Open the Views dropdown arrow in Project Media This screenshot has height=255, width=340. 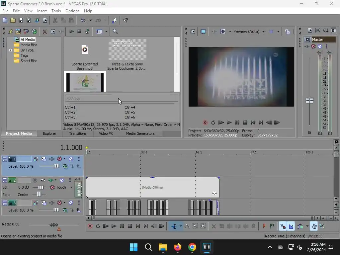coord(106,32)
